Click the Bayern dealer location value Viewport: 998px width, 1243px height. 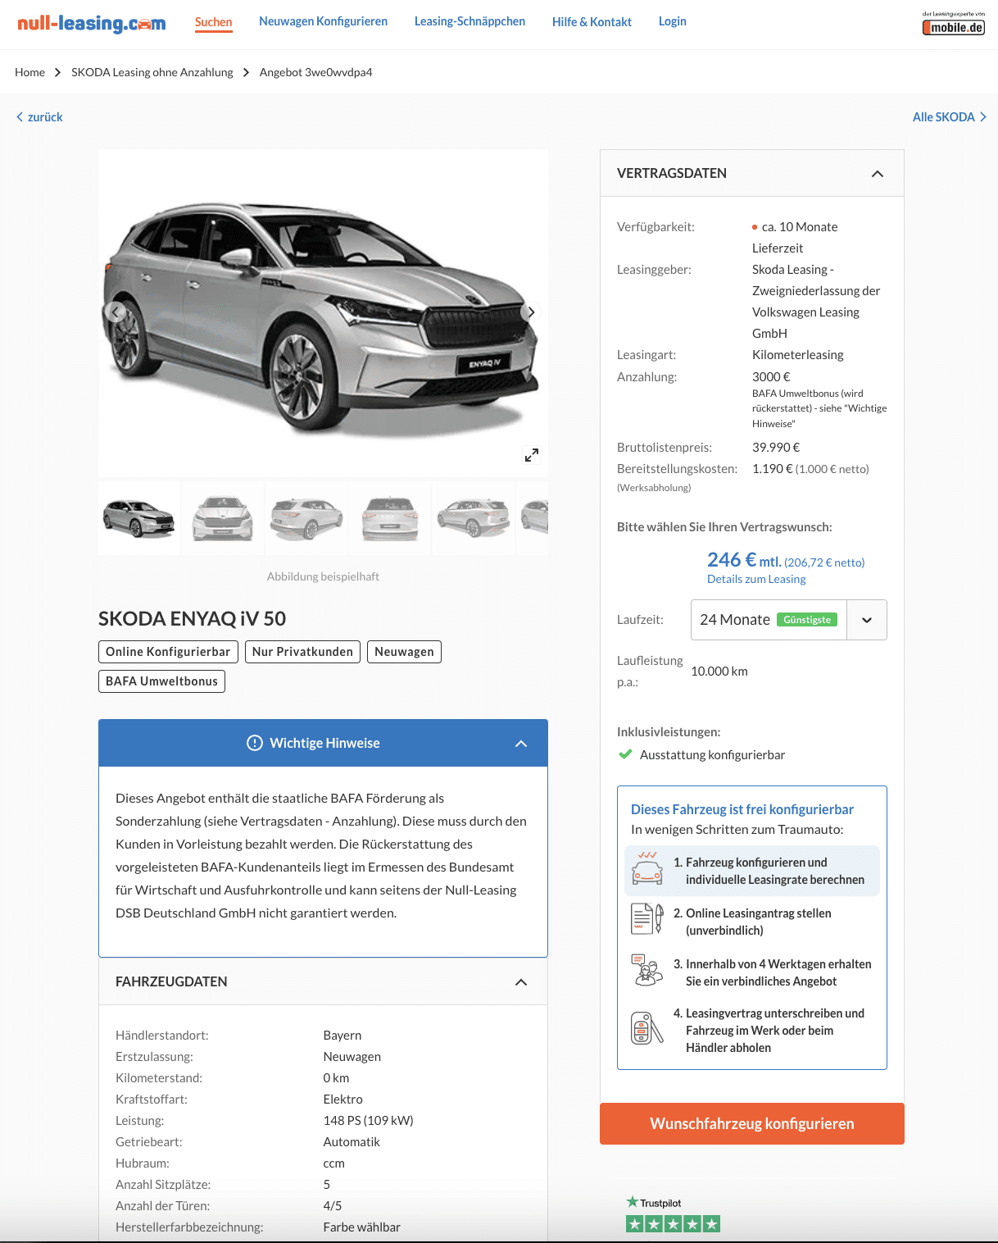tap(342, 1035)
